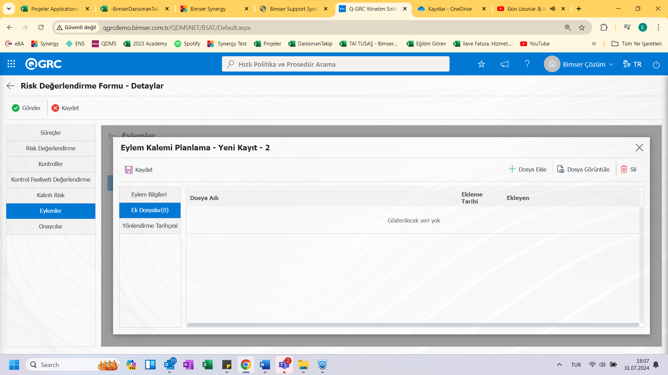
Task: Open Word from the taskbar
Action: 265,365
